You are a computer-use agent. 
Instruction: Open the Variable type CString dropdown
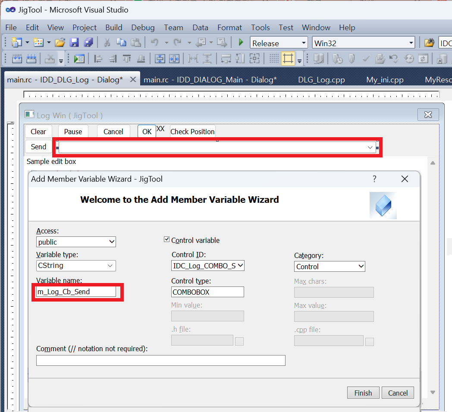(76, 266)
